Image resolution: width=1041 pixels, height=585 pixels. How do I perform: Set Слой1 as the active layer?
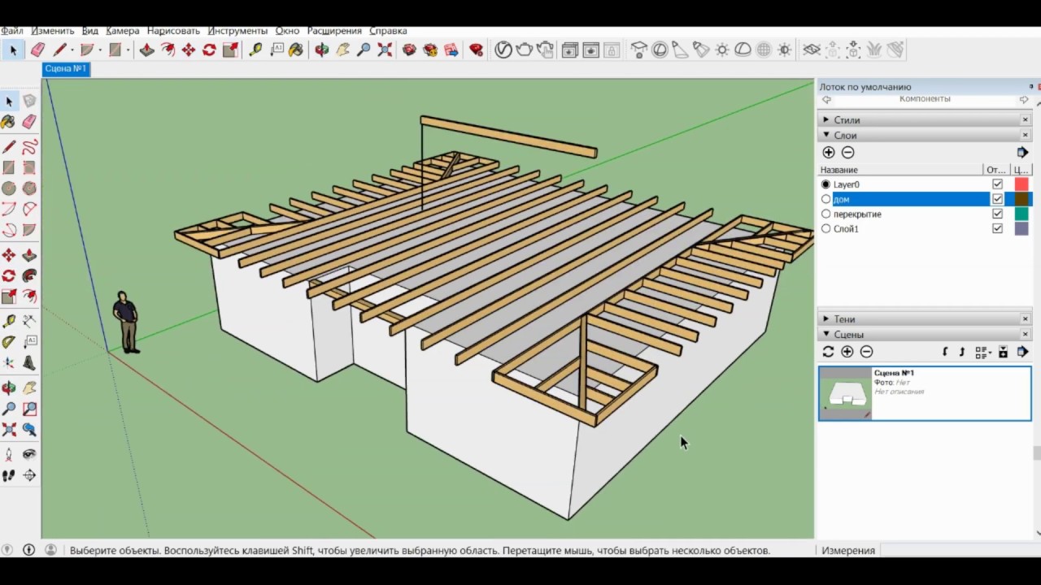point(826,229)
